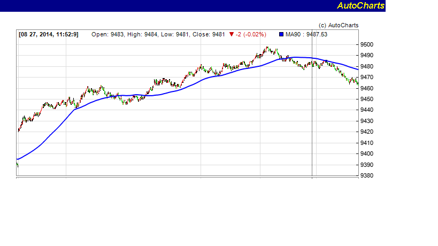Viewport: 438px width, 246px height.
Task: Click the 9410 price axis label
Action: 367,143
